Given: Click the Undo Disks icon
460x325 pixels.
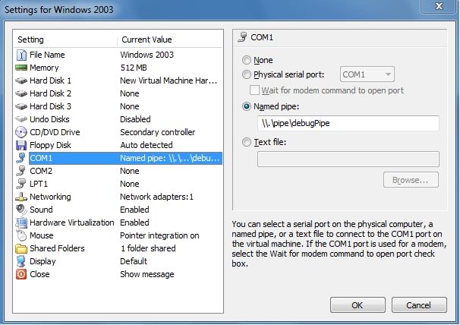Looking at the screenshot, I should coord(21,119).
